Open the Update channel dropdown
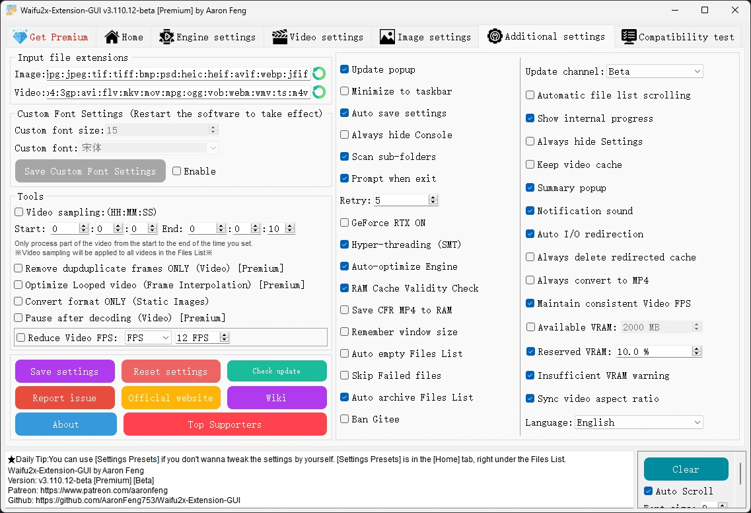The width and height of the screenshot is (751, 513). (x=655, y=71)
